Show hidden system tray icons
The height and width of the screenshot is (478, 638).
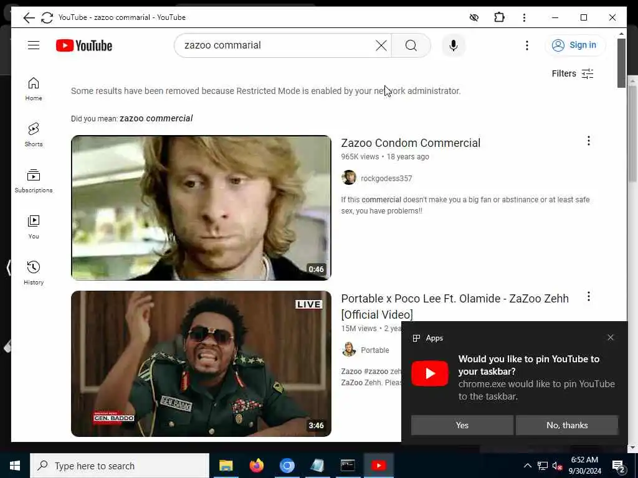[x=527, y=466]
